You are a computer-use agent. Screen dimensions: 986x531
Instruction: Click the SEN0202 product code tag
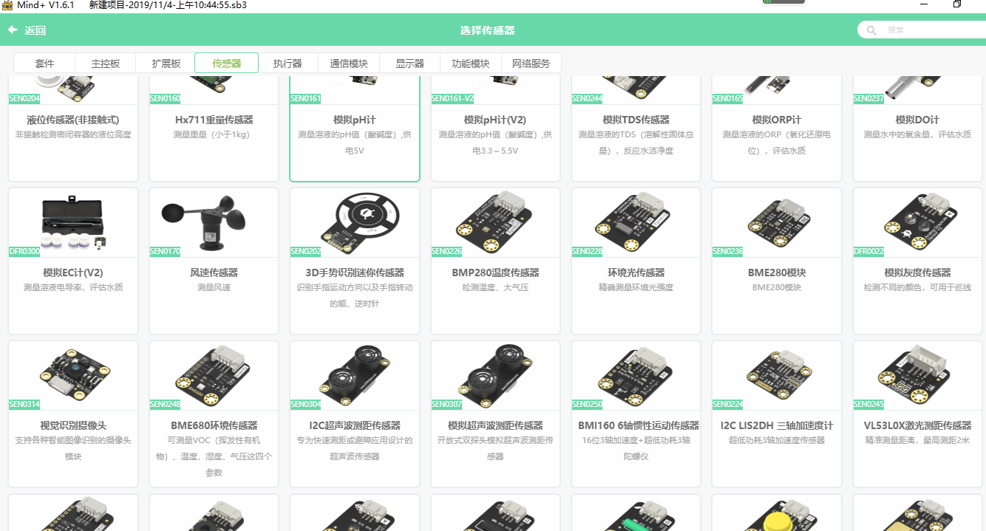(x=306, y=252)
